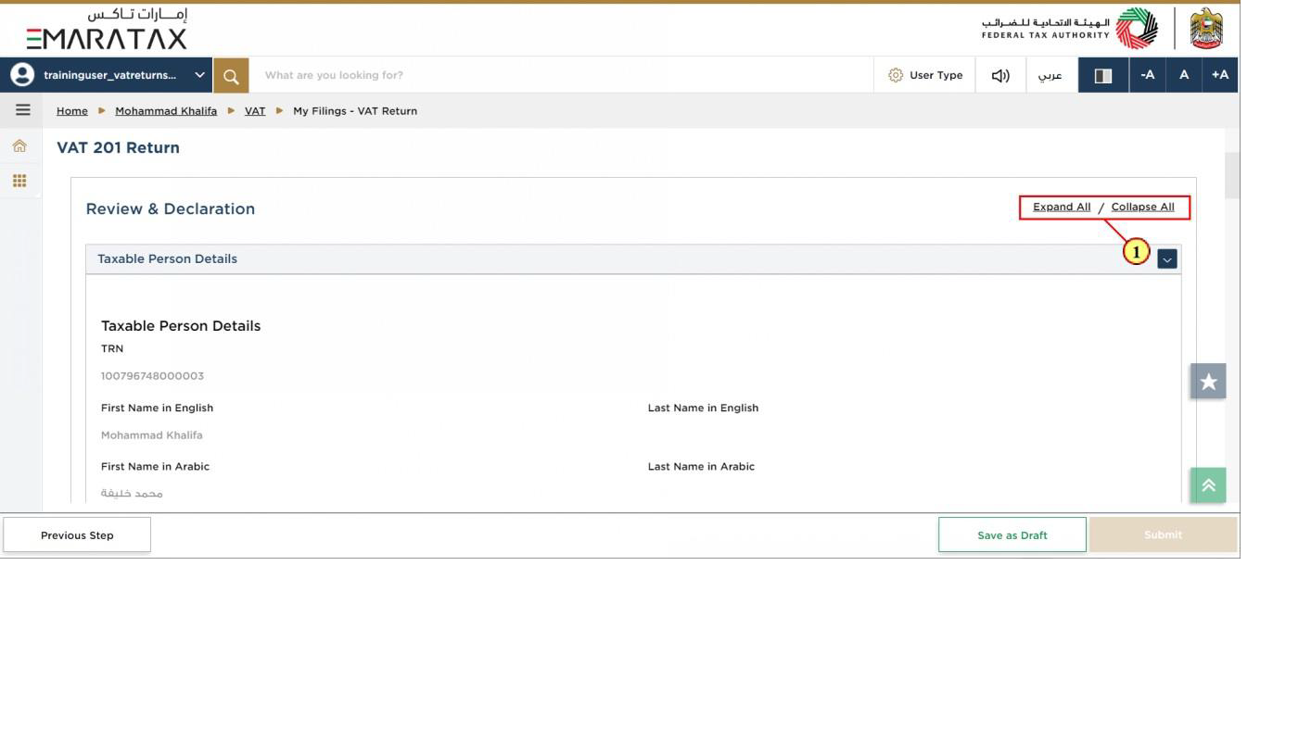The width and height of the screenshot is (1311, 742).
Task: Decrease font size with -A
Action: pos(1147,75)
